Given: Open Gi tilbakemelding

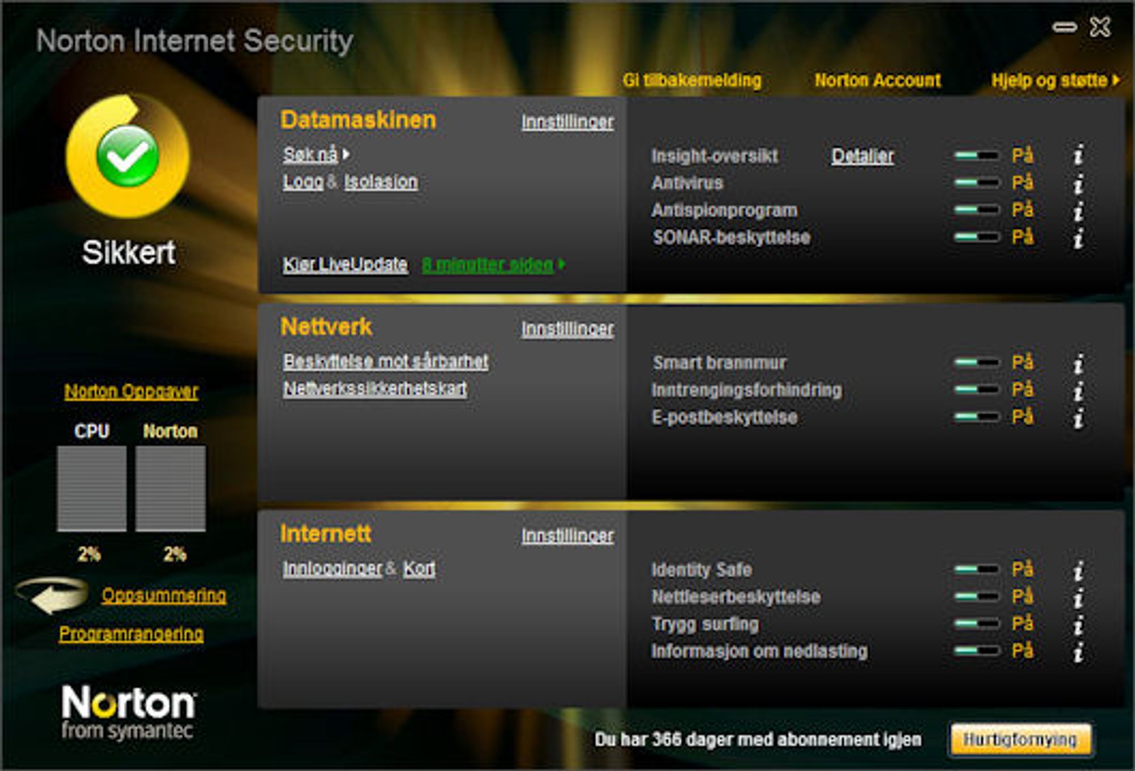Looking at the screenshot, I should tap(692, 81).
